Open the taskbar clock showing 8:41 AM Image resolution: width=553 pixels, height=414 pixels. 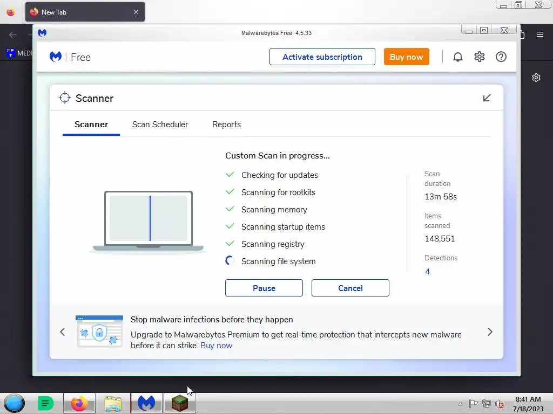coord(528,404)
